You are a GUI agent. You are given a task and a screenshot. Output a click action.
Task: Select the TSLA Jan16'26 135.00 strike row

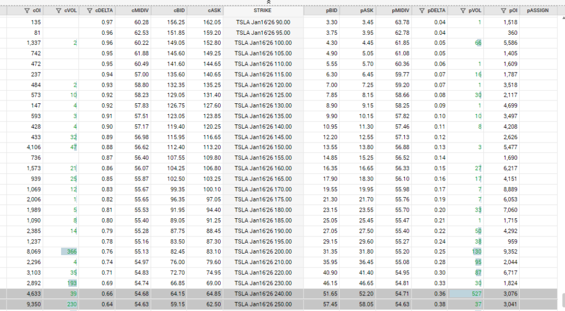tap(263, 116)
